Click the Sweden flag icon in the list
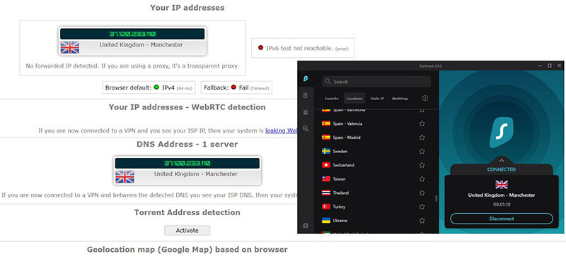Screen dimensions: 566x256 (x=326, y=151)
